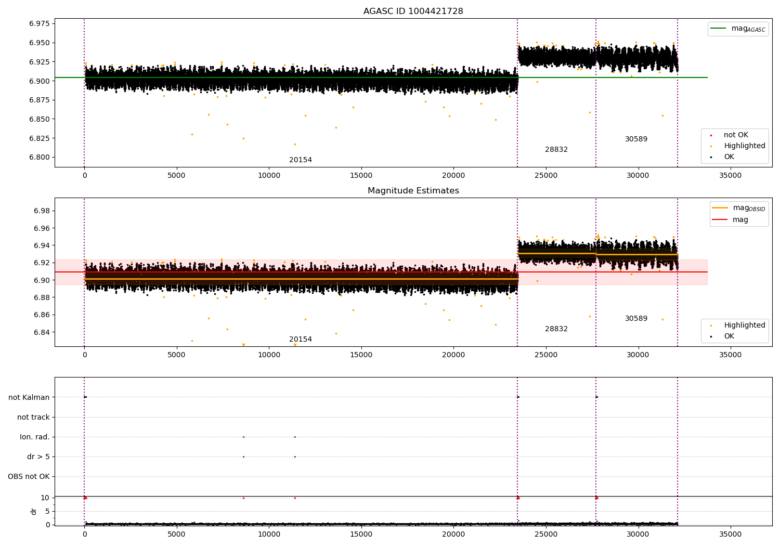Click the "Magnitude Estimates" plot title
Image resolution: width=780 pixels, height=546 pixels.
[413, 191]
